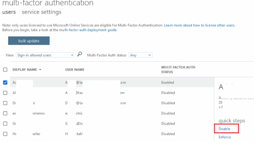Uncheck the checked first user row
This screenshot has height=147, width=257.
coord(5,82)
